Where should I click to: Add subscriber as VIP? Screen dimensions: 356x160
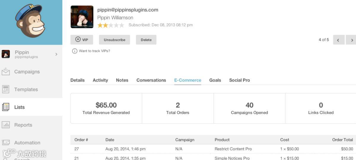82,40
